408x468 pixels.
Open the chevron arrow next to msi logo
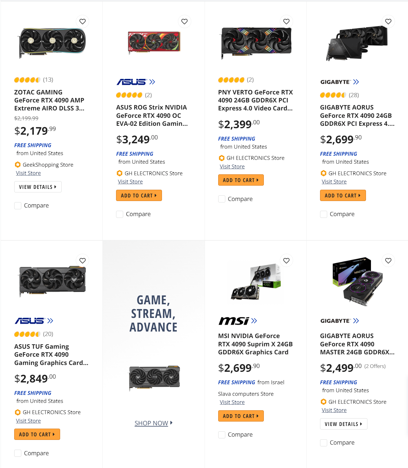tap(254, 321)
